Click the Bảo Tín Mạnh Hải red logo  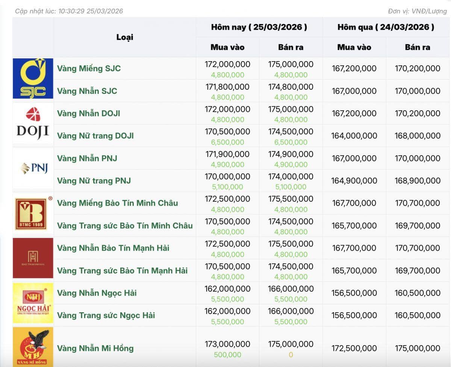pyautogui.click(x=33, y=258)
